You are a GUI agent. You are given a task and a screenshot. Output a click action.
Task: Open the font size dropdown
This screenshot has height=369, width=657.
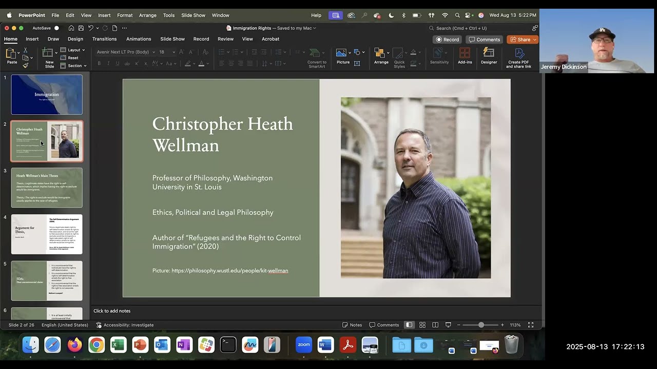click(x=173, y=52)
